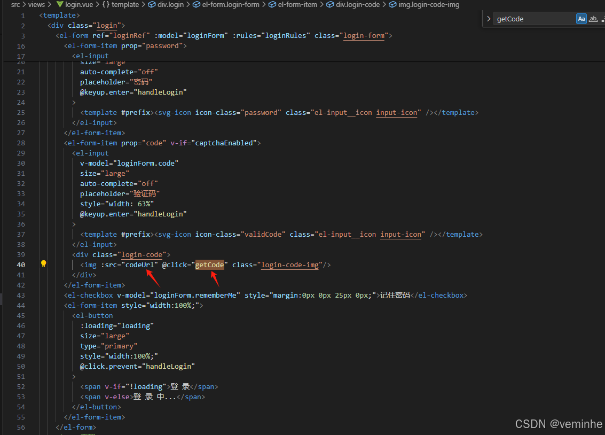This screenshot has width=605, height=435.
Task: Toggle Match Whole Word (ab) in find widget
Action: click(x=593, y=19)
